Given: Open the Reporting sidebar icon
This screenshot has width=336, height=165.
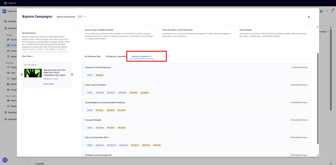Looking at the screenshot, I should tap(6, 112).
